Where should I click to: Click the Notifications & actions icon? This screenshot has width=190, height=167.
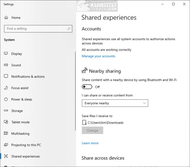point(6,76)
